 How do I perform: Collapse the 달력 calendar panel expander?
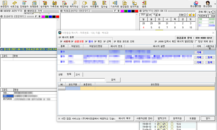141,11
